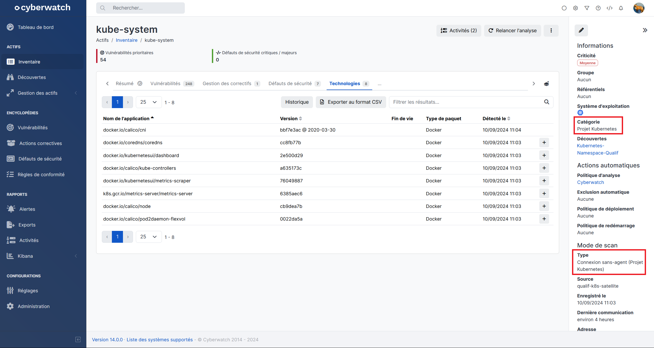Viewport: 654px width, 348px height.
Task: Expand the docker.io/coredns/coredns row with plus
Action: coord(544,142)
